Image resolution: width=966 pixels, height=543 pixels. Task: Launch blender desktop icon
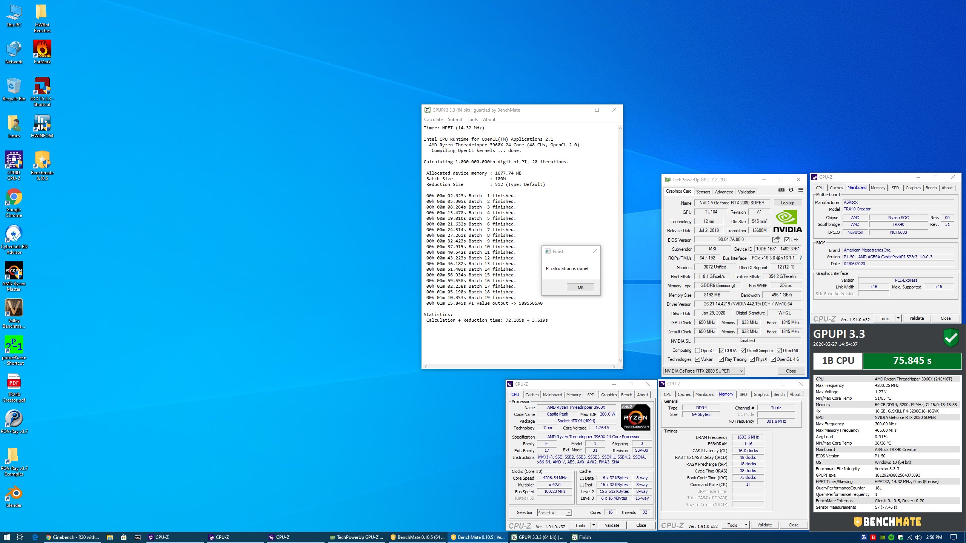coord(14,496)
